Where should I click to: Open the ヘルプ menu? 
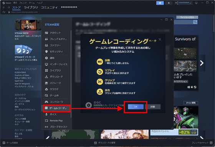40,3
